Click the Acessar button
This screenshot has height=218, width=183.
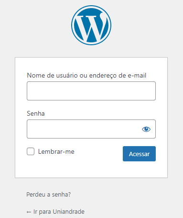coord(139,154)
